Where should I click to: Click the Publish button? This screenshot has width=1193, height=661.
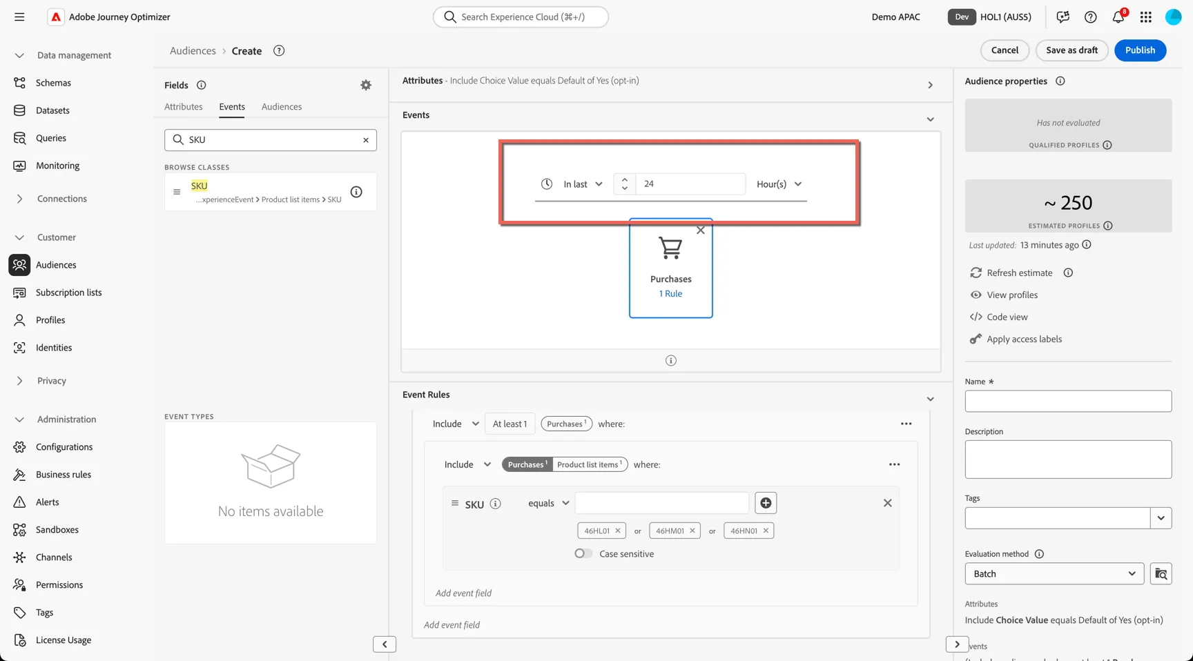click(x=1140, y=50)
